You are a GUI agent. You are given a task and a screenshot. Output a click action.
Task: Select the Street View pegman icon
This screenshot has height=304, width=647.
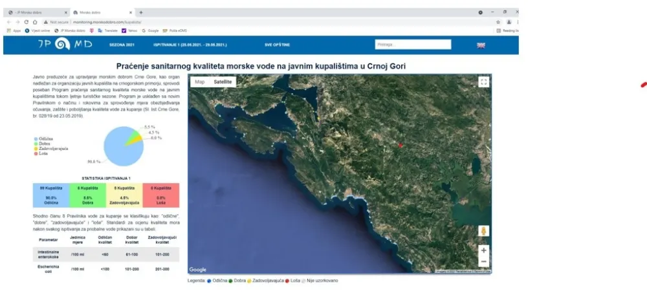click(483, 231)
